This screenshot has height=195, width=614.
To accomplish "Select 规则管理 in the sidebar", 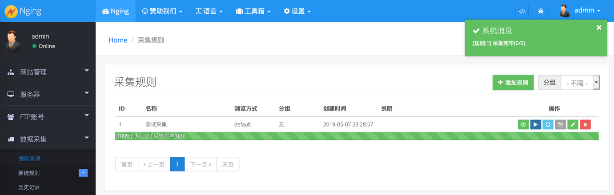I will click(29, 159).
